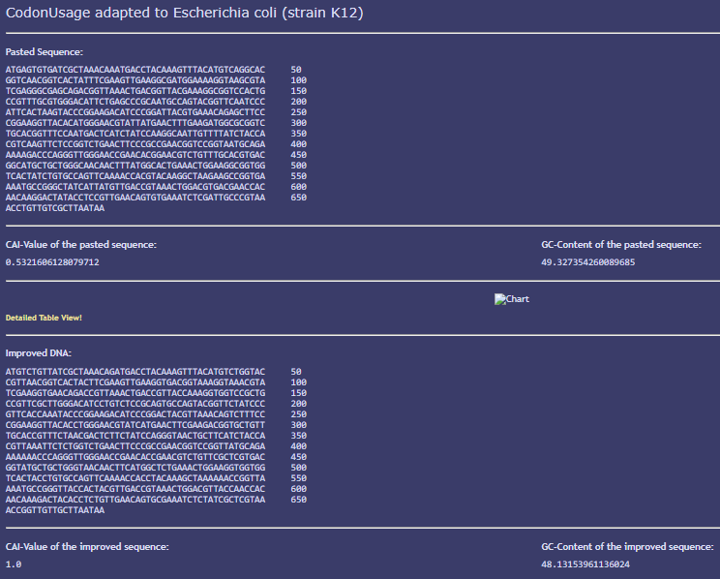This screenshot has width=720, height=579.
Task: Click the Pasted Sequence heading
Action: 45,52
